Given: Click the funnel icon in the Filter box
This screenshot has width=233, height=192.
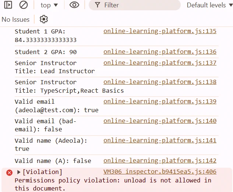Looking at the screenshot, I should click(97, 5).
